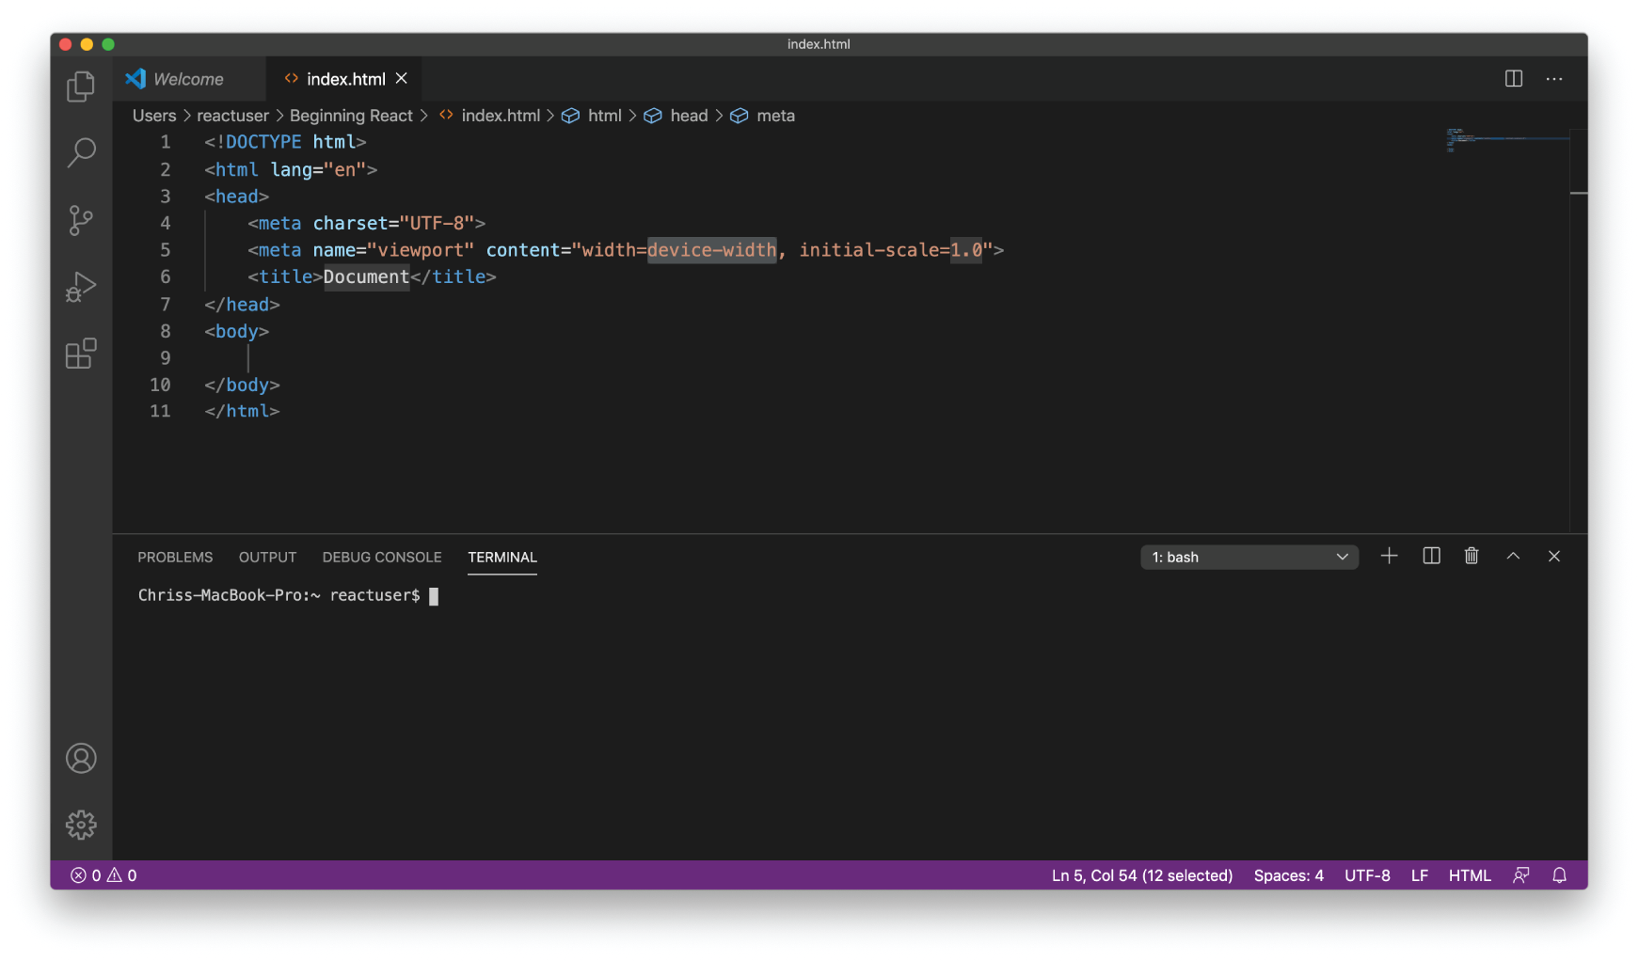Expand the head breadcrumb in the path bar

[x=688, y=115]
